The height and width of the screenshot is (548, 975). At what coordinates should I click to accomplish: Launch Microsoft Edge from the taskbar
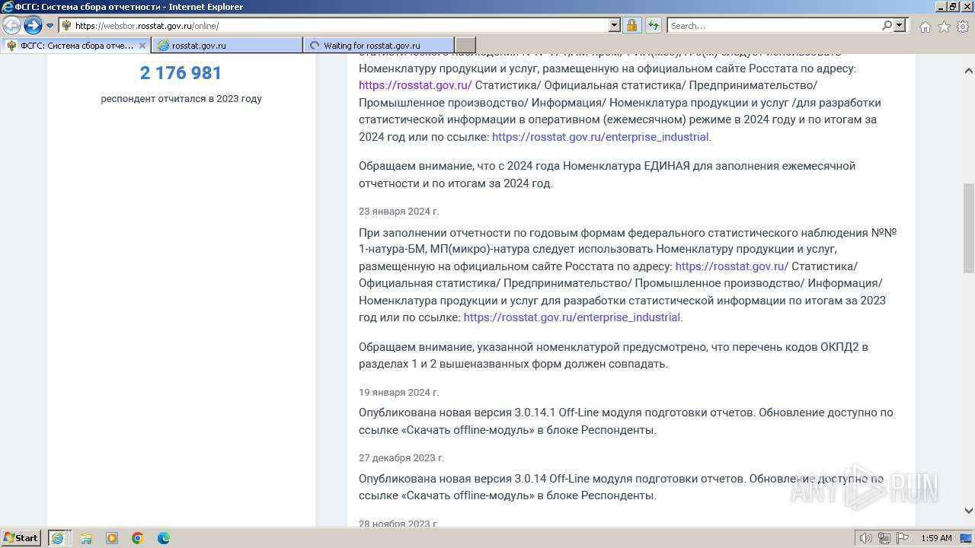pos(164,538)
